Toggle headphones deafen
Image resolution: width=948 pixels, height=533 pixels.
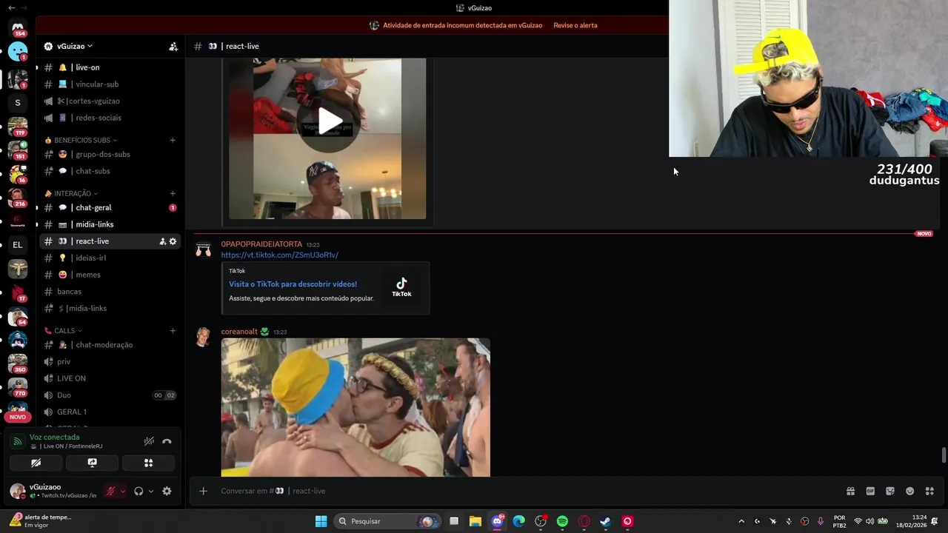[x=138, y=491]
